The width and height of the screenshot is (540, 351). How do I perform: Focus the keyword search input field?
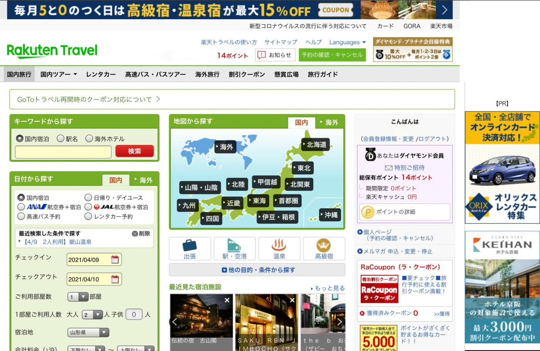pyautogui.click(x=63, y=152)
